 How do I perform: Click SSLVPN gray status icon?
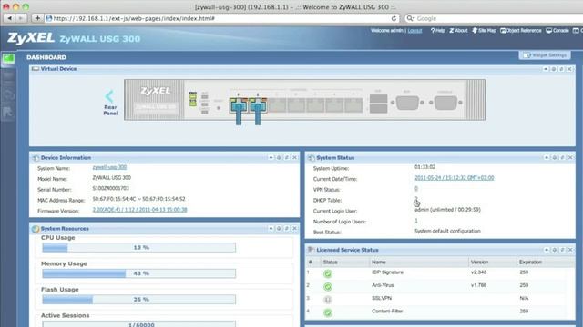tap(328, 300)
